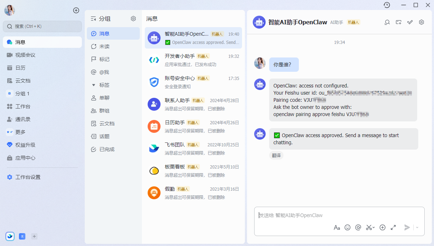
Task: Select the 未读 unread filter
Action: [x=113, y=46]
